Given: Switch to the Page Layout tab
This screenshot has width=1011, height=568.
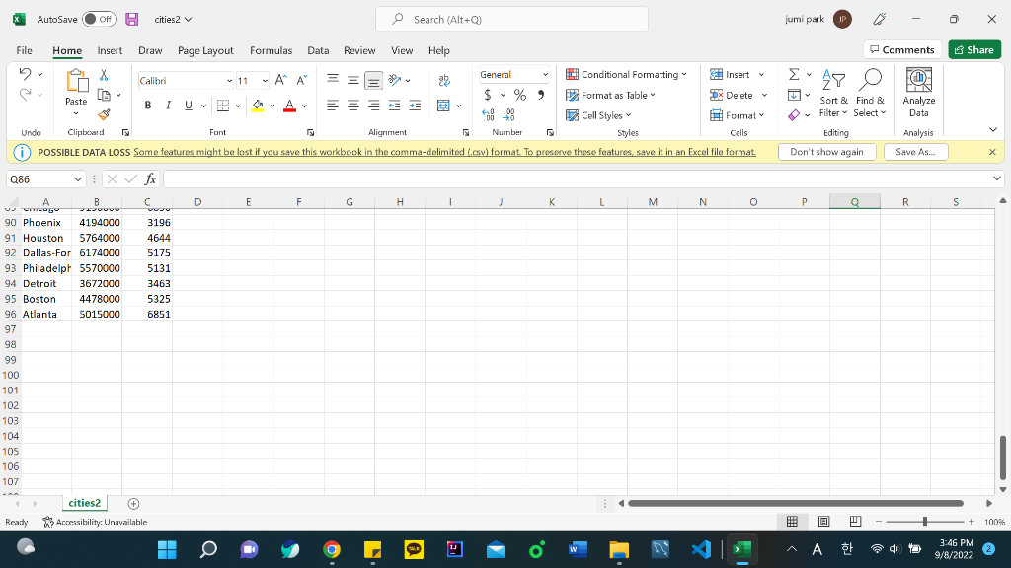Looking at the screenshot, I should (205, 50).
